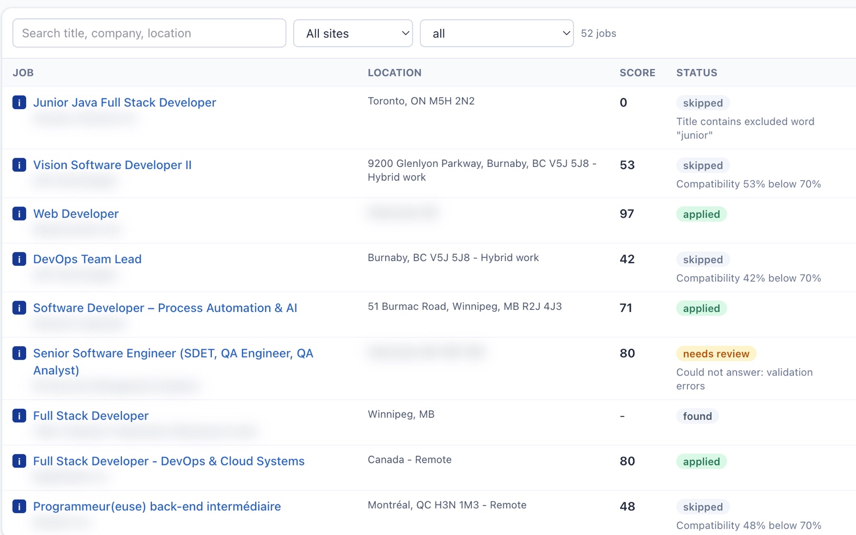
Task: Click skipped badge on DevOps Team Lead row
Action: pyautogui.click(x=702, y=259)
